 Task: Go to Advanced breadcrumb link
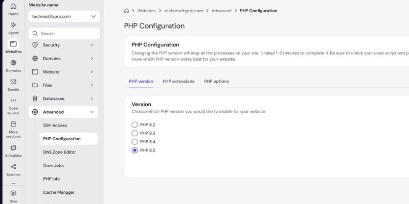[221, 11]
